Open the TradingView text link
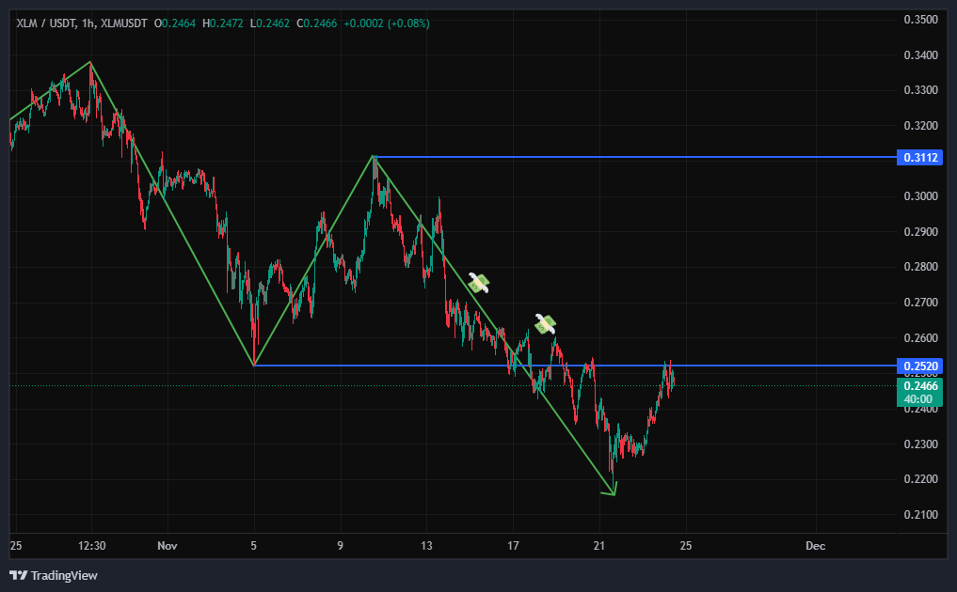Viewport: 957px width, 592px height. click(64, 575)
